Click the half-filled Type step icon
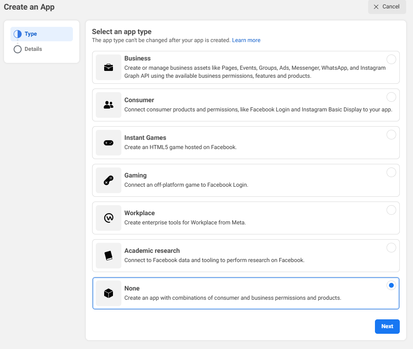 click(18, 34)
